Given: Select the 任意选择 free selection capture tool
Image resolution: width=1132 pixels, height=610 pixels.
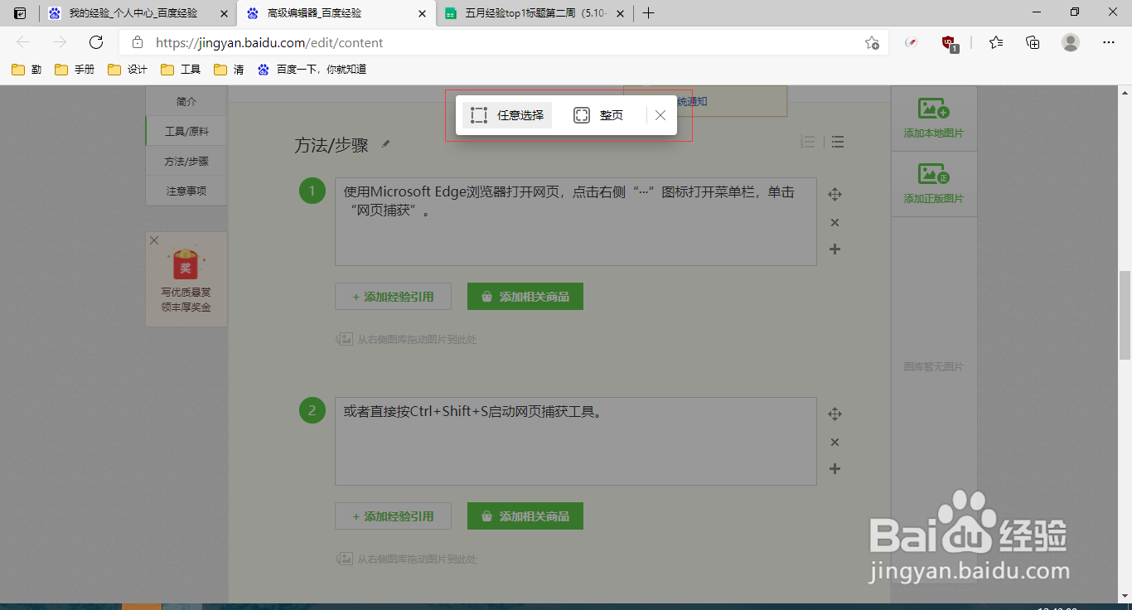Looking at the screenshot, I should (x=506, y=115).
